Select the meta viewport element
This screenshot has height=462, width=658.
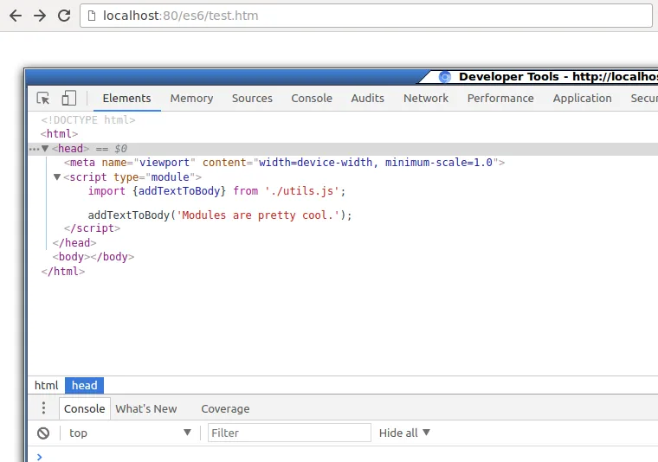[284, 163]
